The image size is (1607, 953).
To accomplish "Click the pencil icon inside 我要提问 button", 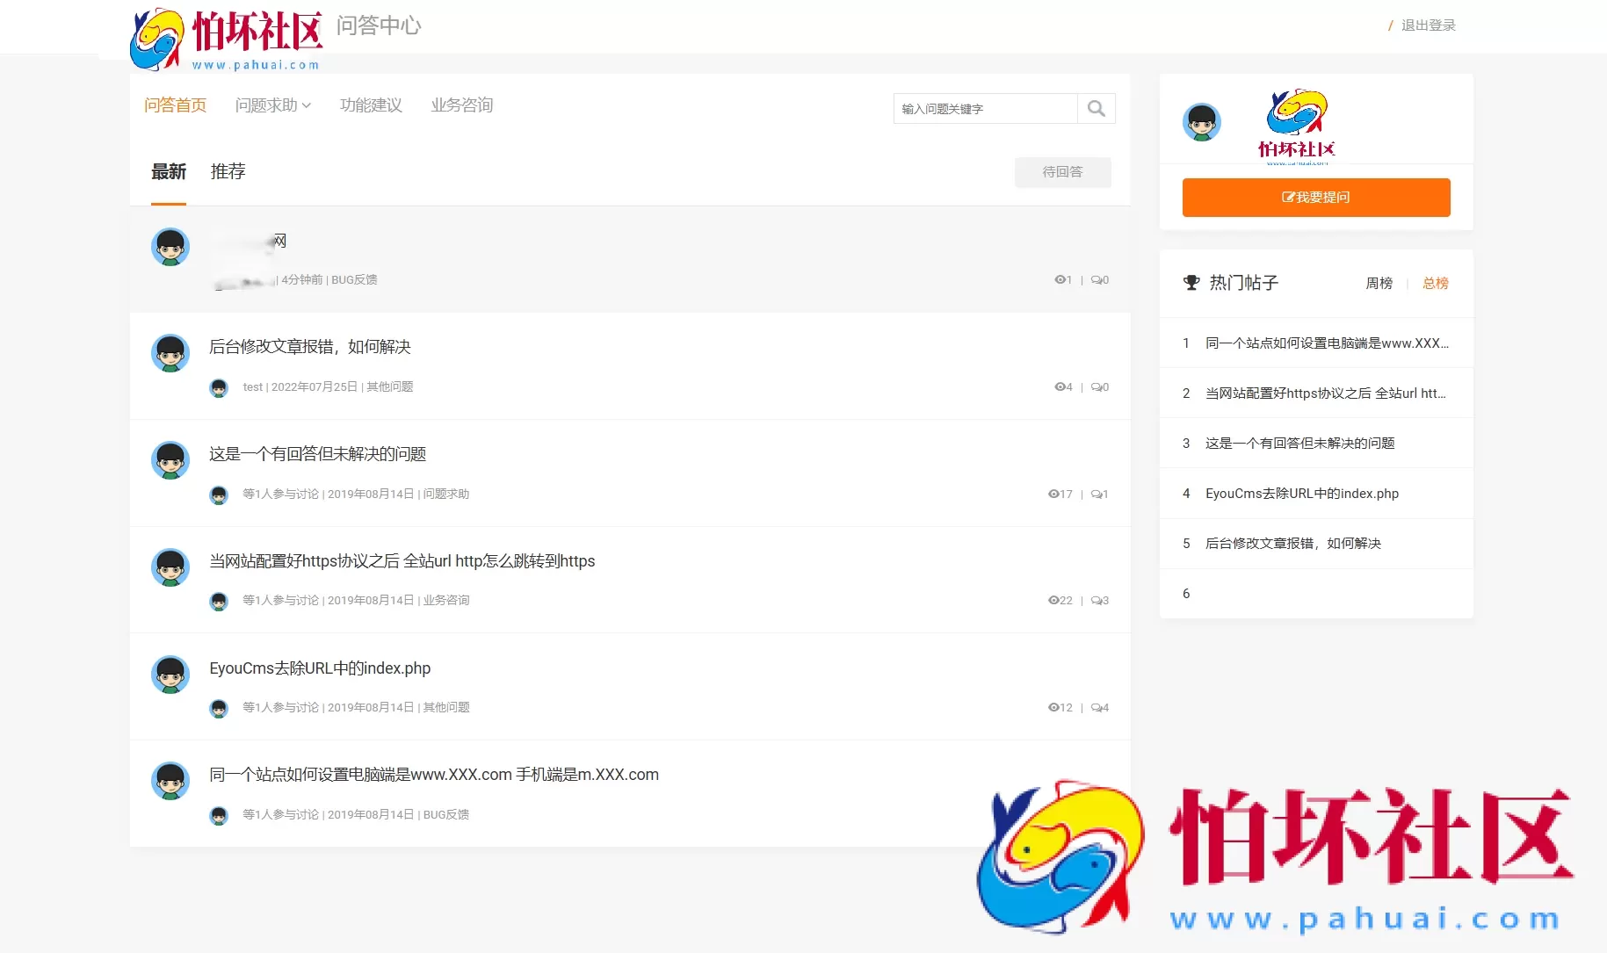I will coord(1287,197).
